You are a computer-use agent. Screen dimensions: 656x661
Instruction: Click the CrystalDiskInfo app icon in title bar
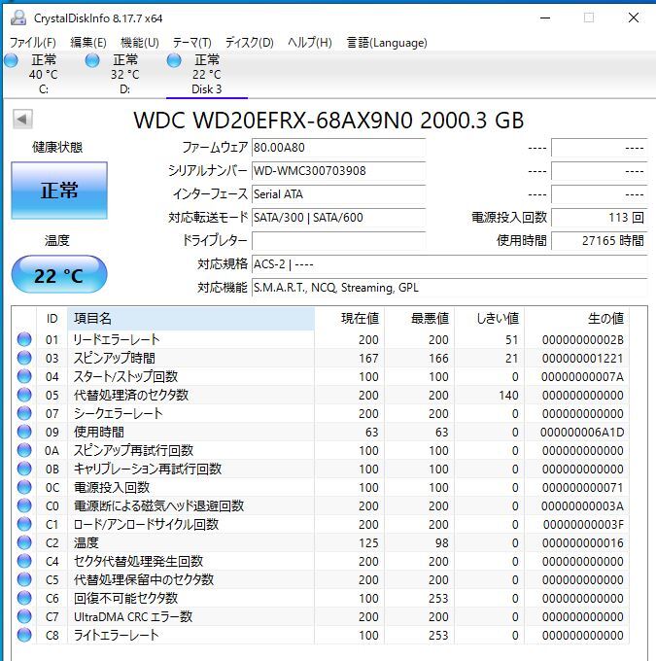tap(18, 17)
